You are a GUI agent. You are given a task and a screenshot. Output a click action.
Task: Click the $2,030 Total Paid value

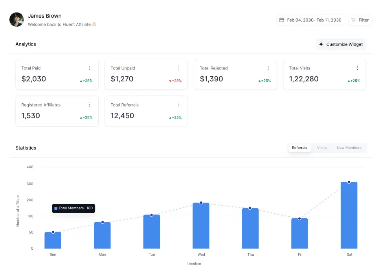[34, 79]
